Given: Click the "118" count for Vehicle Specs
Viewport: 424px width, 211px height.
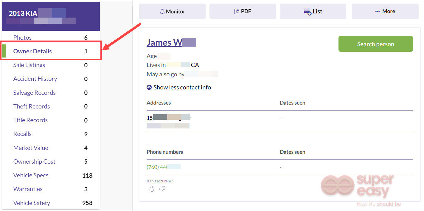Looking at the screenshot, I should pyautogui.click(x=87, y=175).
